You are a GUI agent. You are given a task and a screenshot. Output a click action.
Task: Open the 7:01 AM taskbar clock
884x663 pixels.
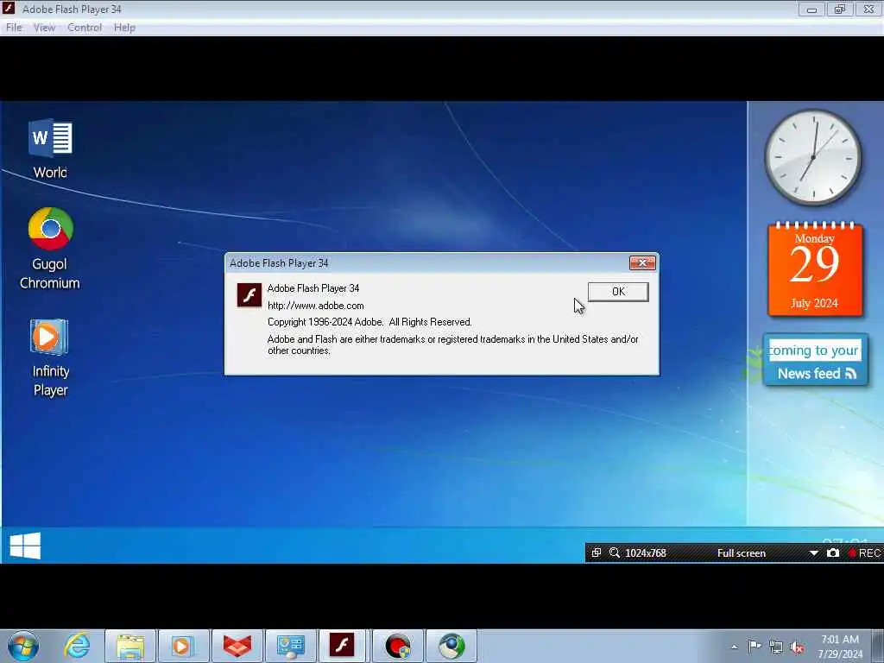tap(840, 647)
